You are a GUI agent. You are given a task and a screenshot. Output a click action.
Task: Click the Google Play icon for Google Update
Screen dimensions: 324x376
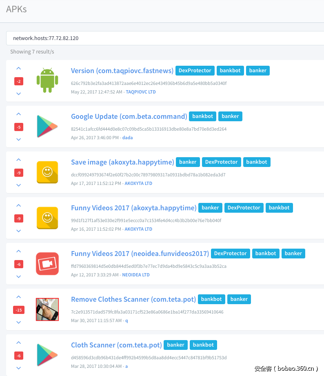[47, 127]
